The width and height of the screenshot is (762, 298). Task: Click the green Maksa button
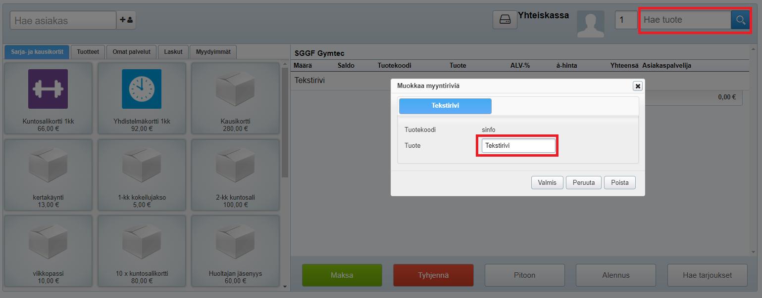pyautogui.click(x=342, y=275)
